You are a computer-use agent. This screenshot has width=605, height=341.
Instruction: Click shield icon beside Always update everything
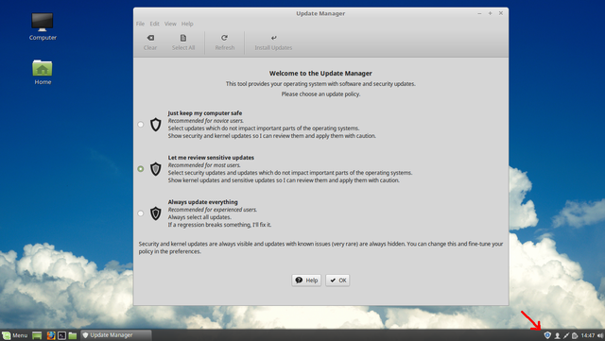[155, 213]
